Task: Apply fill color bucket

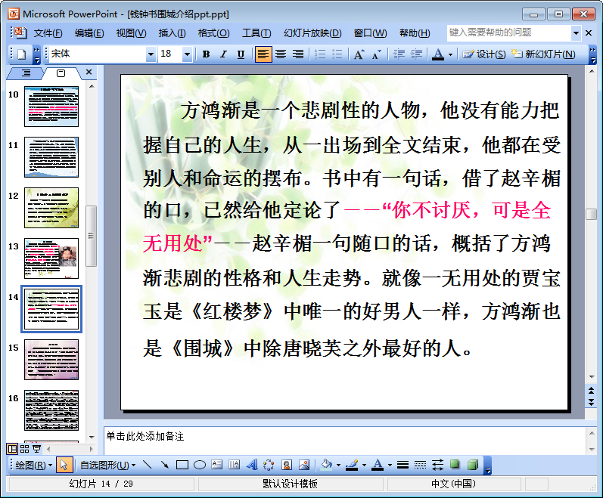Action: 327,465
